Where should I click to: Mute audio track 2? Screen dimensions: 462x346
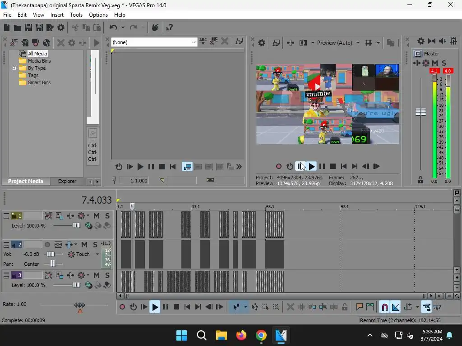tap(84, 245)
